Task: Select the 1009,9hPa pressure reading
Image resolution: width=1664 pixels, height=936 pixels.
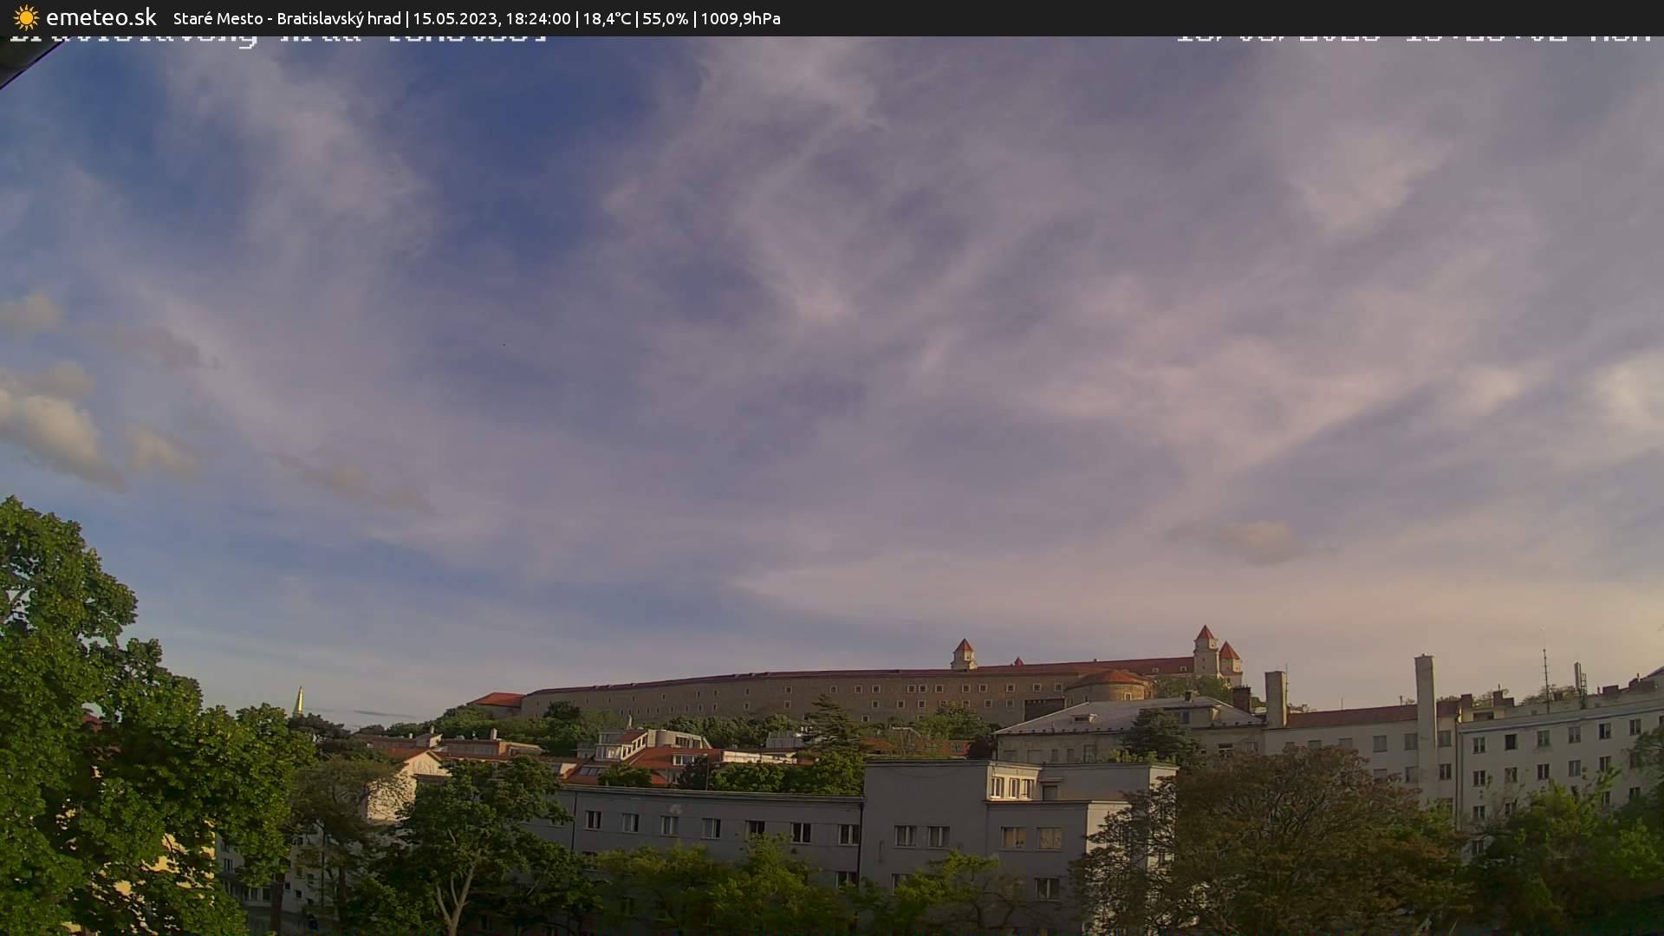Action: [740, 18]
